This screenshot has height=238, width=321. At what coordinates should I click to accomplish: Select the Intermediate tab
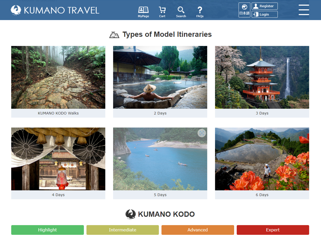pos(122,230)
